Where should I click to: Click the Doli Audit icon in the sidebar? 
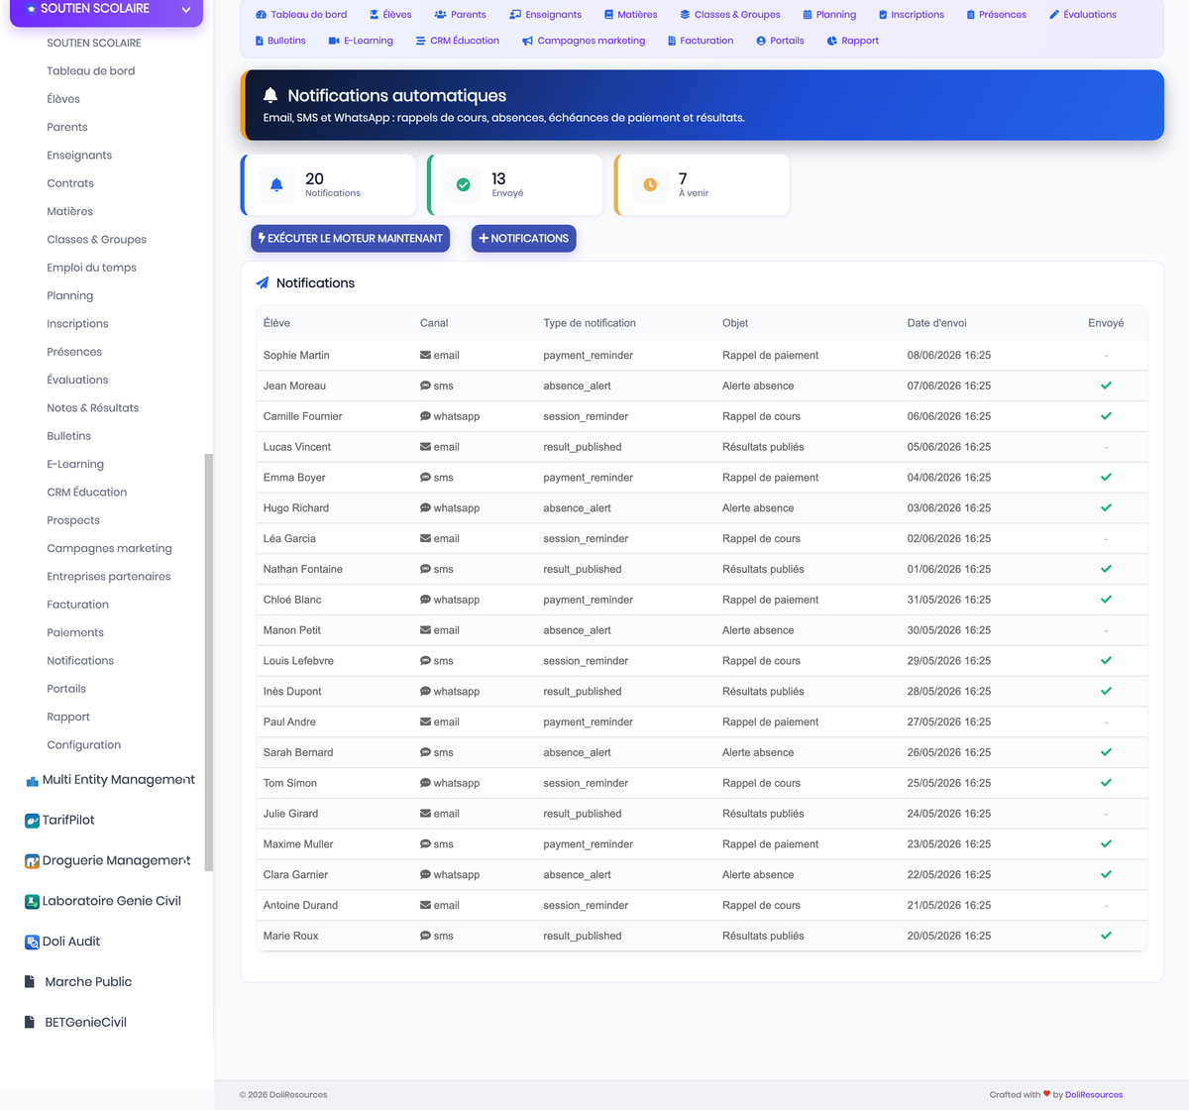click(32, 943)
